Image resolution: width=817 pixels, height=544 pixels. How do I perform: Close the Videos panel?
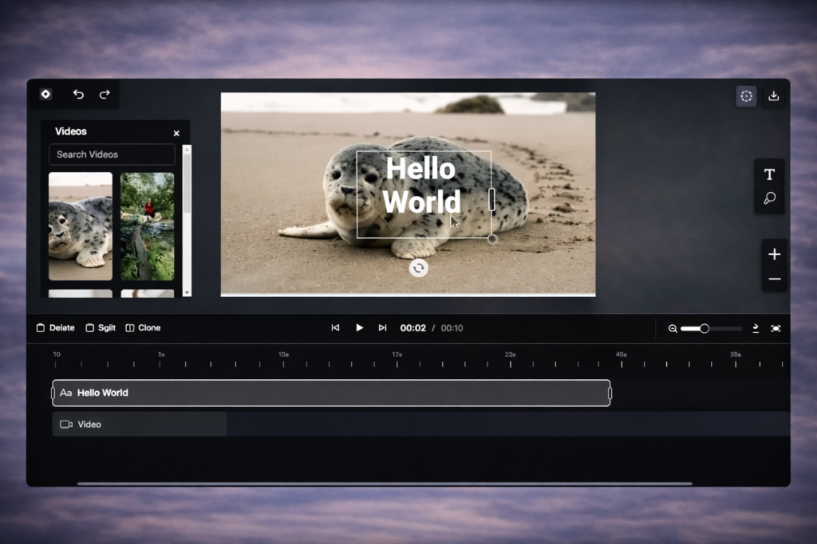176,133
